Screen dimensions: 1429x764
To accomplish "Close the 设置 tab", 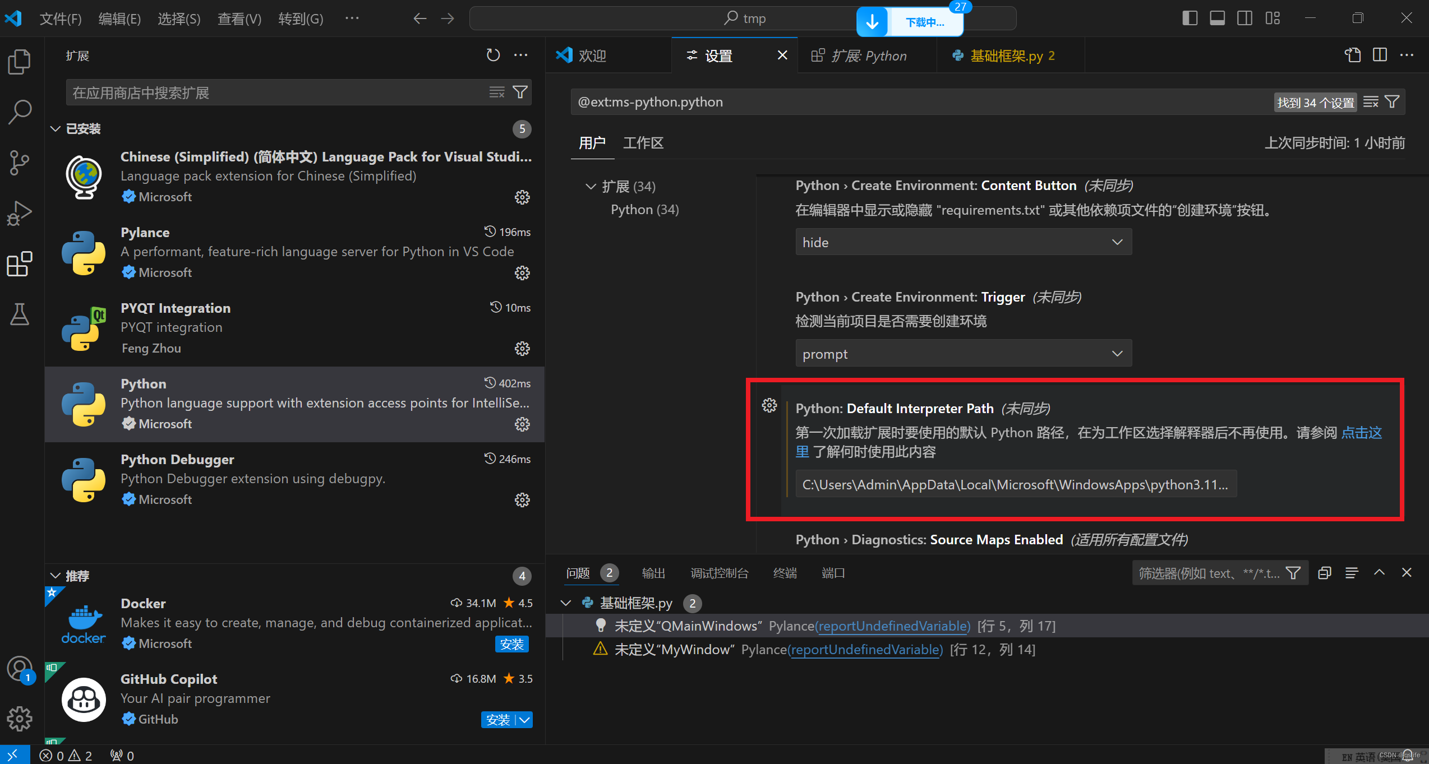I will pos(782,55).
